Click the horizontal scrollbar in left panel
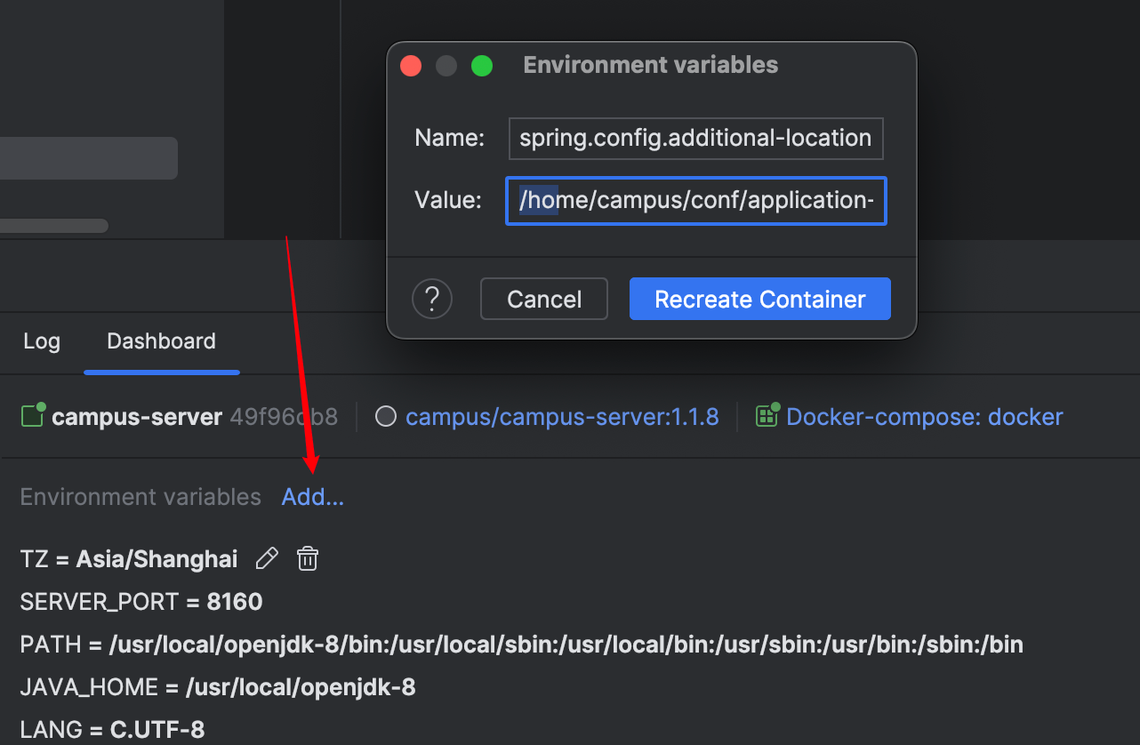This screenshot has height=745, width=1140. (x=53, y=226)
